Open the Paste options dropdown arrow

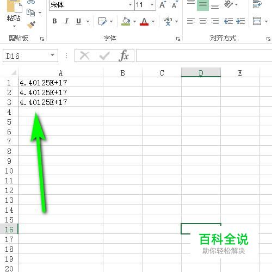[x=15, y=26]
